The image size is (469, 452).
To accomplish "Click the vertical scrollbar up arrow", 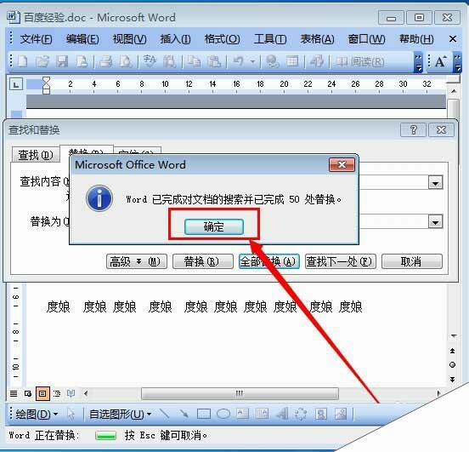I will pyautogui.click(x=454, y=91).
